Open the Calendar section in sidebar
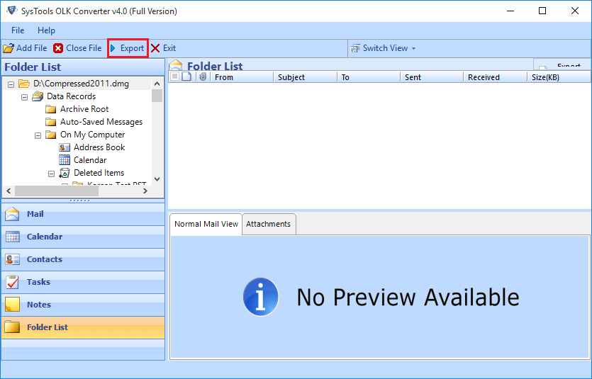592x379 pixels. tap(44, 237)
